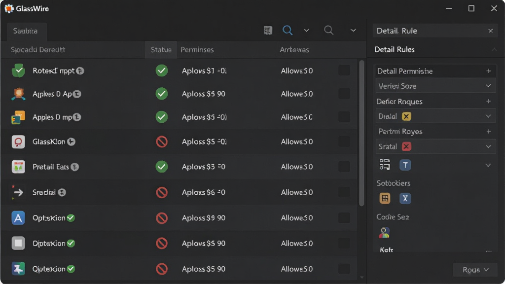
Task: Click the gray search icon in the toolbar
Action: [x=328, y=30]
